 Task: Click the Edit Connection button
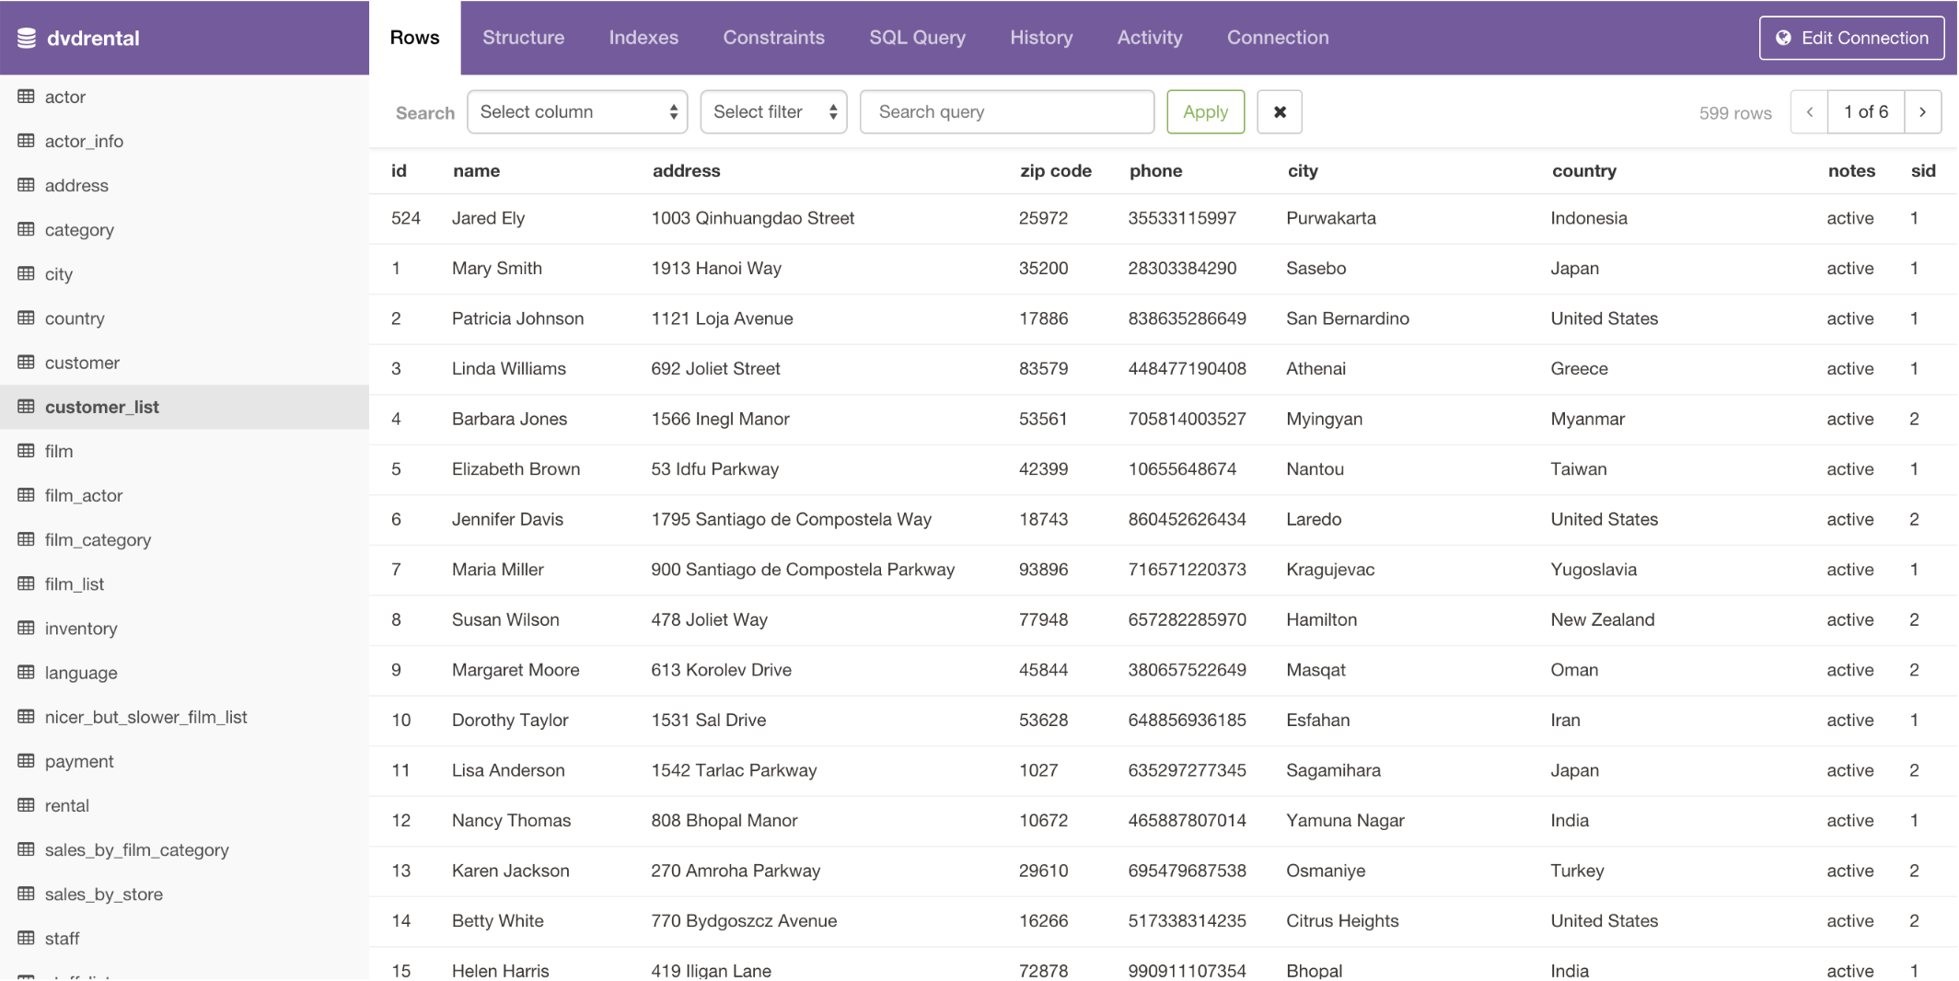1851,38
